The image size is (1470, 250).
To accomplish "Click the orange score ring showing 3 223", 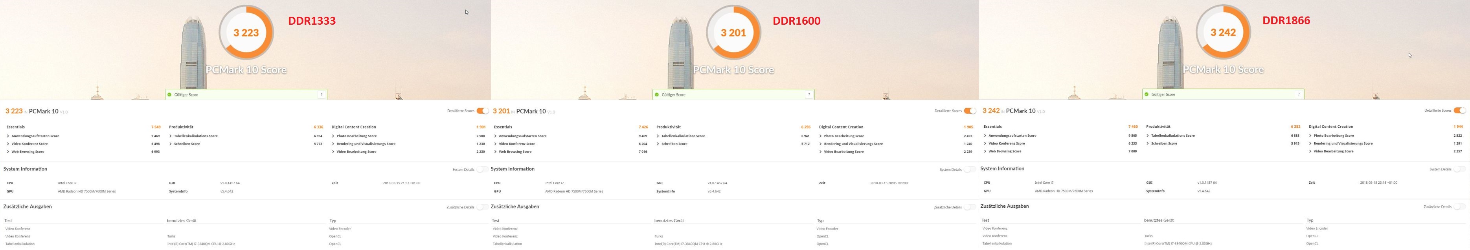I will click(x=246, y=33).
